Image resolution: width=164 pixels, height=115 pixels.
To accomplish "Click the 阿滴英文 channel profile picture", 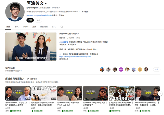I will click(15, 12).
